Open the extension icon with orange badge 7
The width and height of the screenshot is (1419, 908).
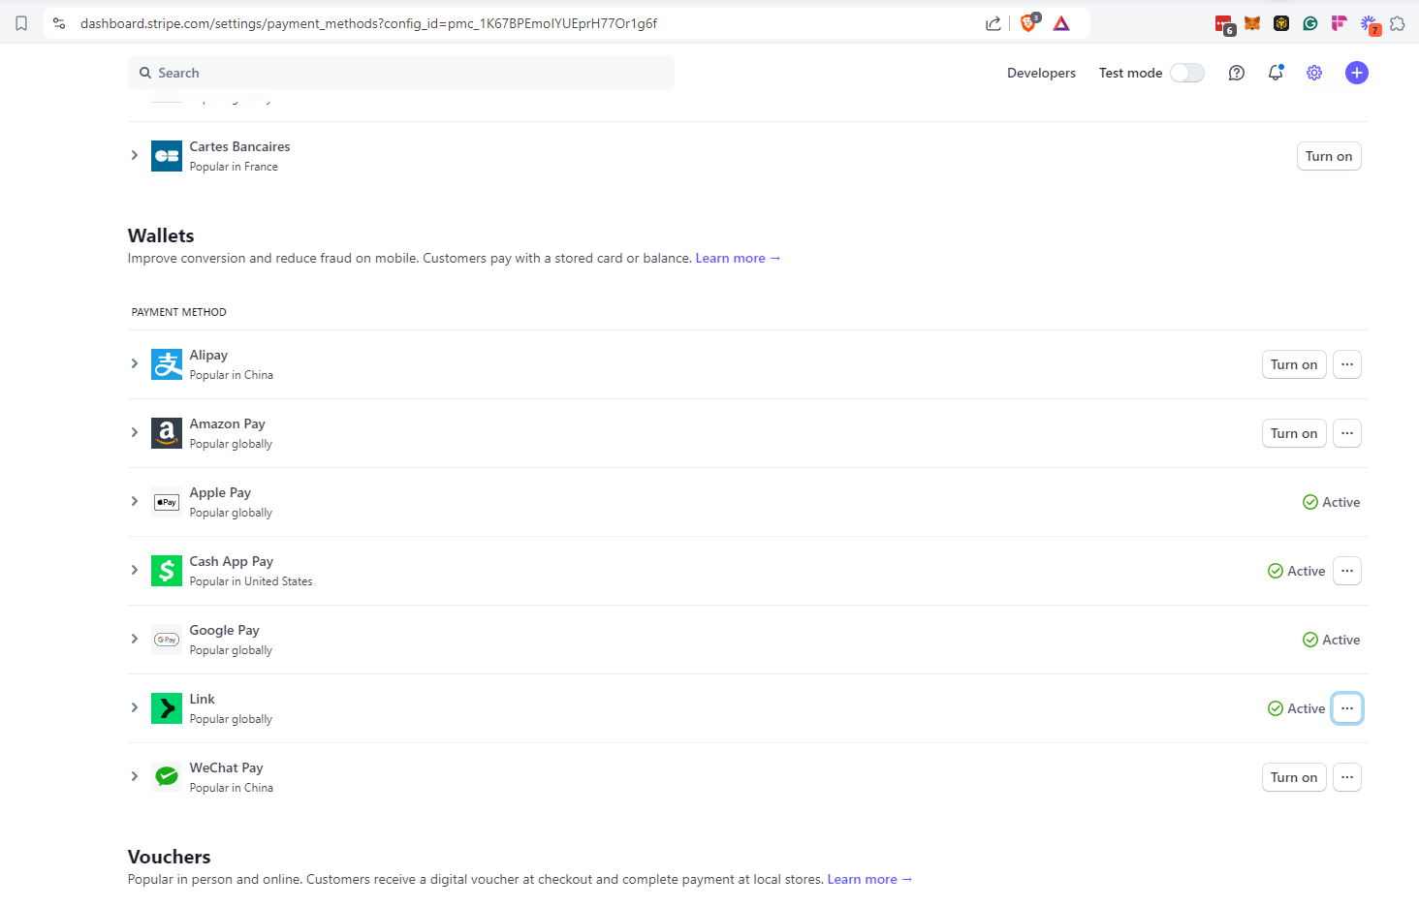1370,25
